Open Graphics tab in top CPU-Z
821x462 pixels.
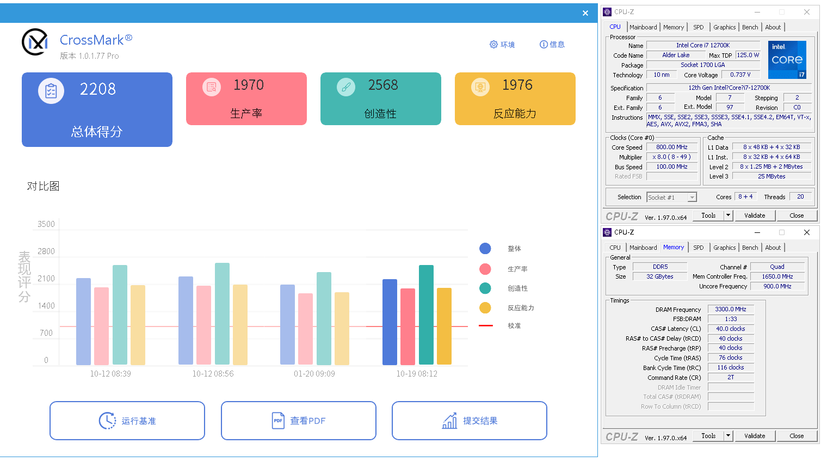pos(724,27)
